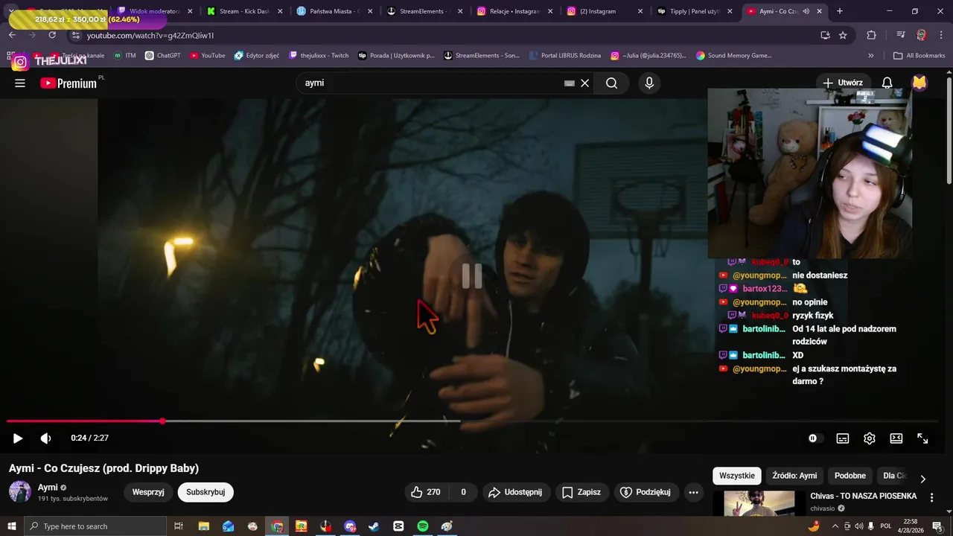This screenshot has width=953, height=536.
Task: Open Chrome extensions puzzle icon
Action: (x=871, y=35)
